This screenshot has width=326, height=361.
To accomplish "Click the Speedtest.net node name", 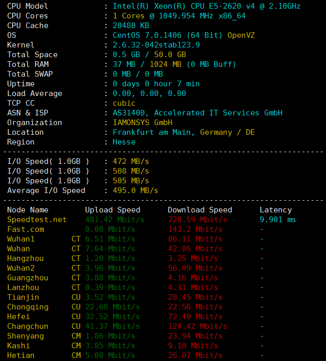I will coord(37,220).
